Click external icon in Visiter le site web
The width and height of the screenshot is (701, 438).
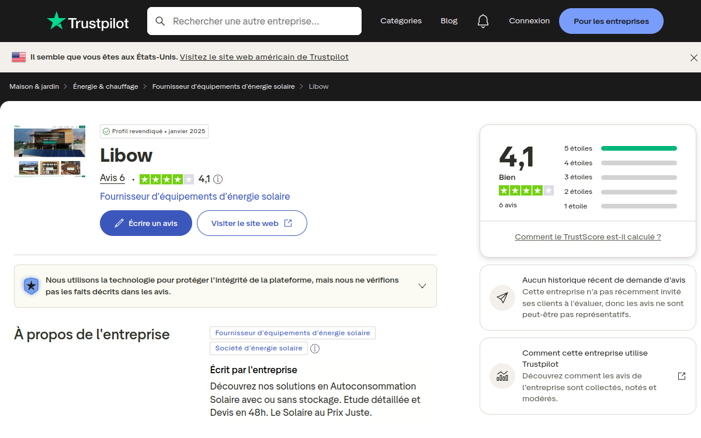pyautogui.click(x=288, y=223)
